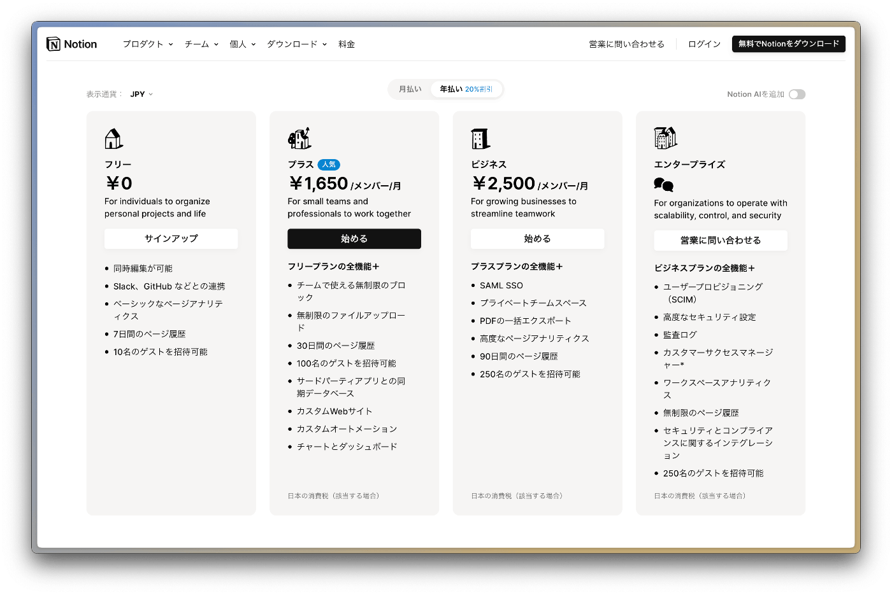This screenshot has height=595, width=892.
Task: Click 30日間のページ履歴 item
Action: pyautogui.click(x=336, y=346)
